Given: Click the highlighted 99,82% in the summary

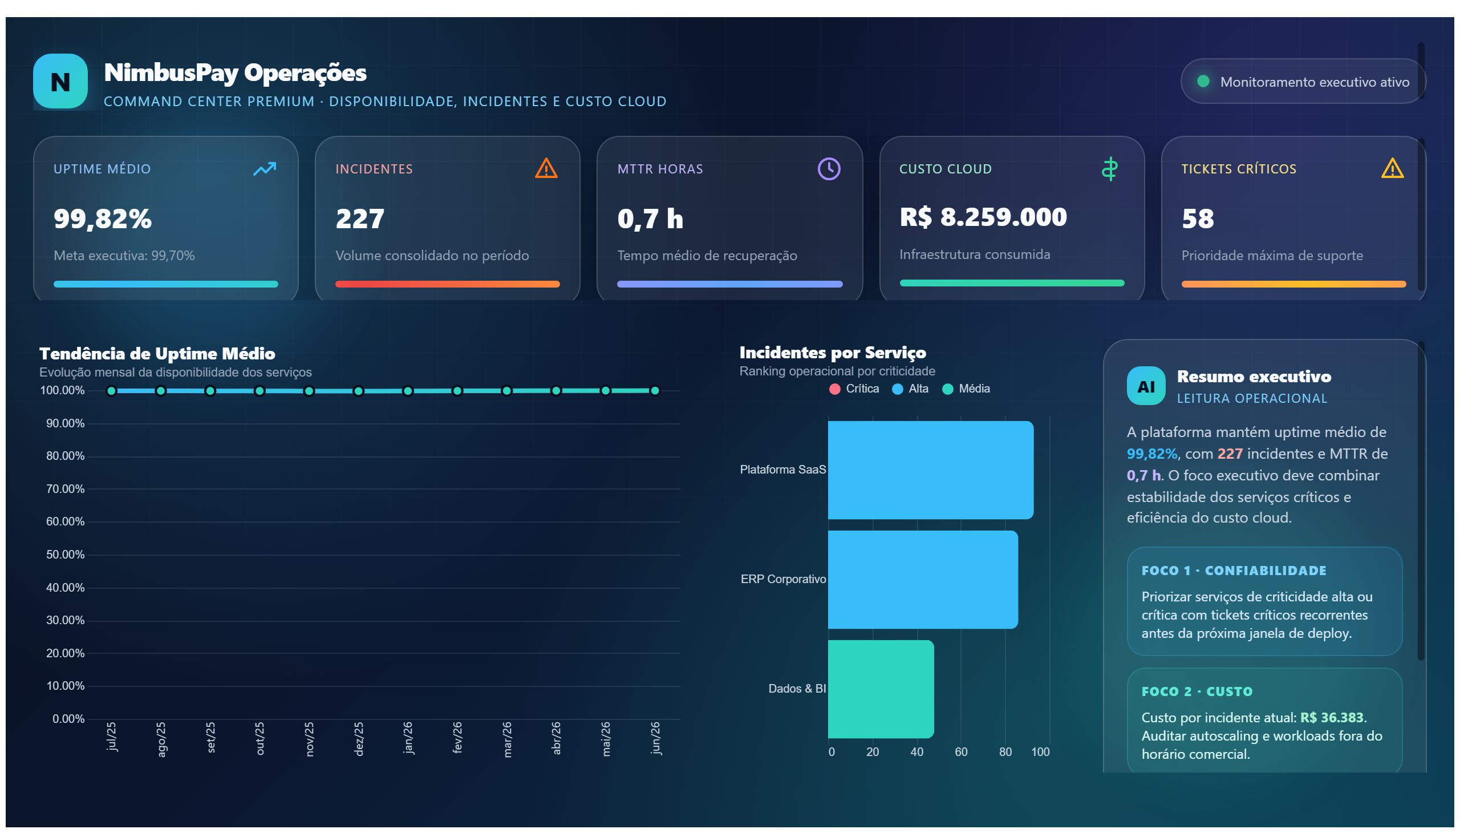Looking at the screenshot, I should coord(1151,454).
